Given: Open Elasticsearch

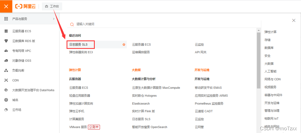Looking at the screenshot, I should click(141, 103).
